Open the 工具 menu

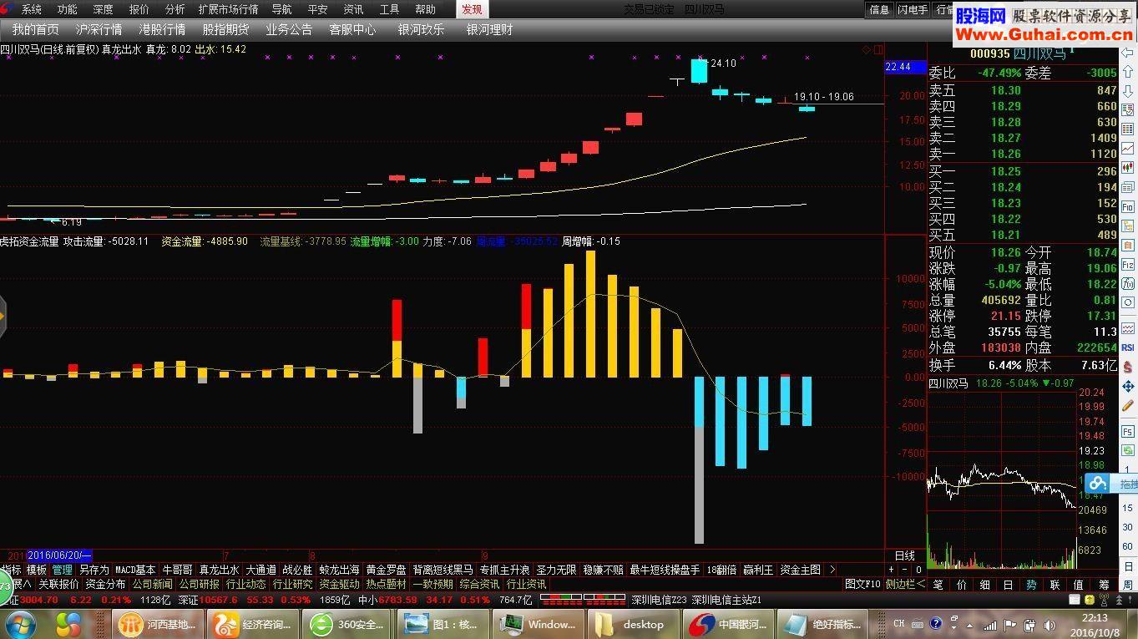[x=389, y=9]
